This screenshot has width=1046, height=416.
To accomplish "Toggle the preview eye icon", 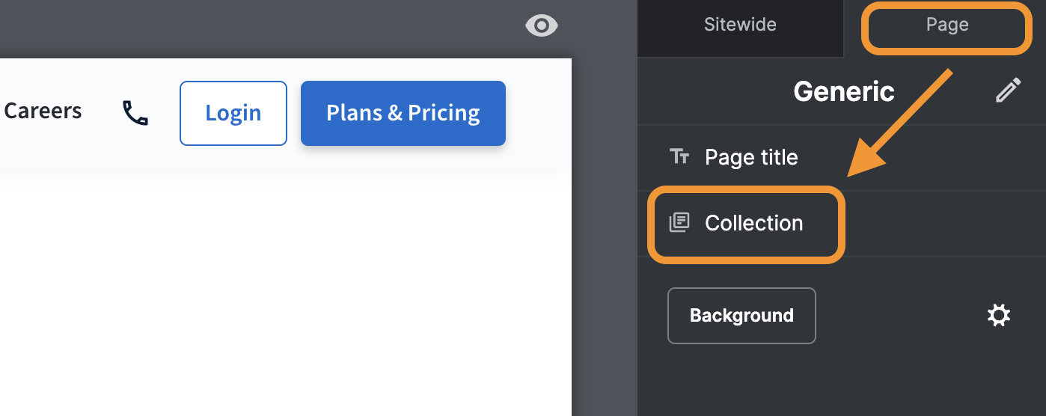I will pos(542,26).
